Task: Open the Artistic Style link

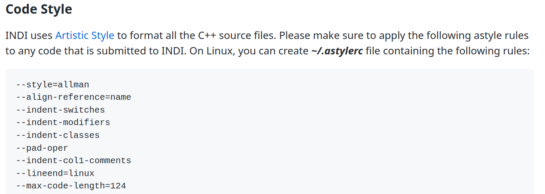Action: point(85,35)
